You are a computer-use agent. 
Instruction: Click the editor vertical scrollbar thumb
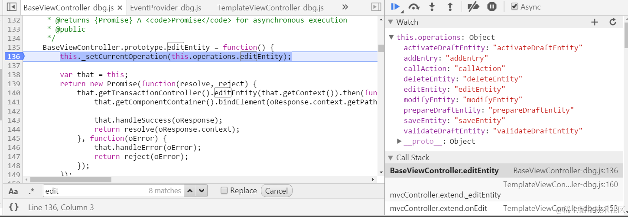381,48
